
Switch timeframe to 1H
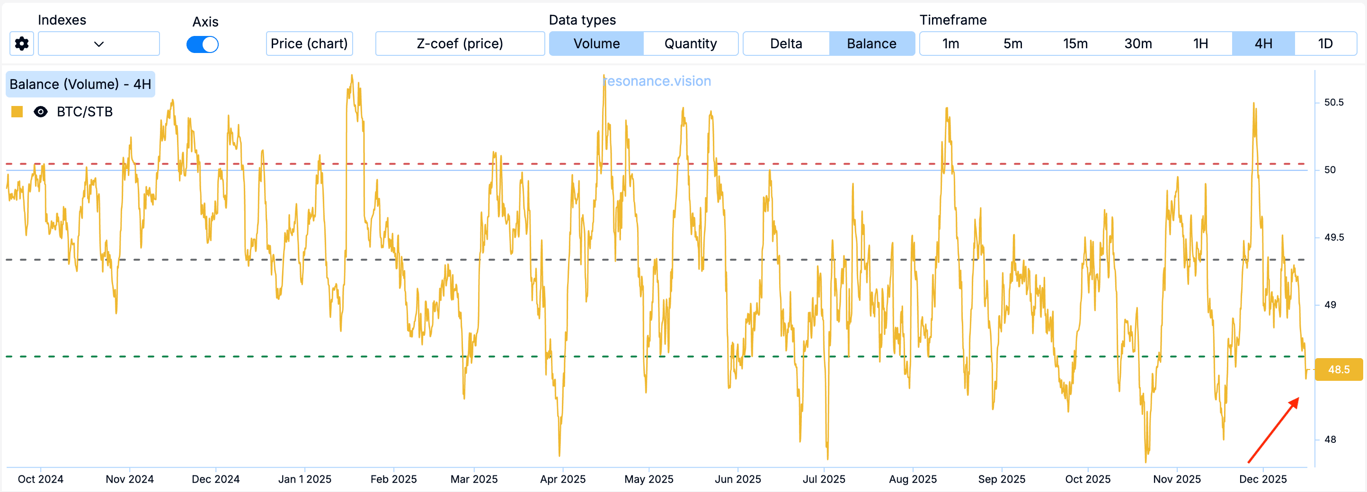[1200, 44]
